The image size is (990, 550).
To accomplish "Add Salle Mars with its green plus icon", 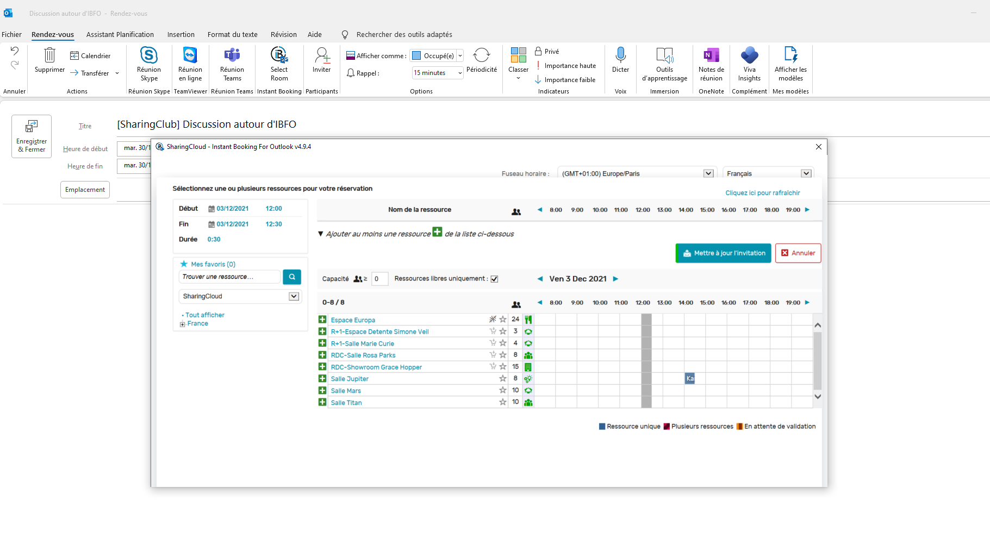I will click(322, 390).
